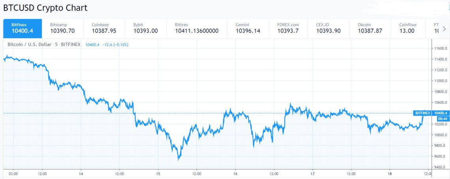This screenshot has width=450, height=179.
Task: Choose the Bybit exchange tab
Action: [145, 28]
